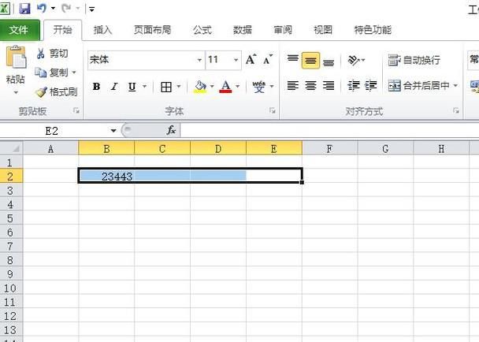Click the Decrease Indent icon
Image resolution: width=479 pixels, height=342 pixels.
point(354,86)
